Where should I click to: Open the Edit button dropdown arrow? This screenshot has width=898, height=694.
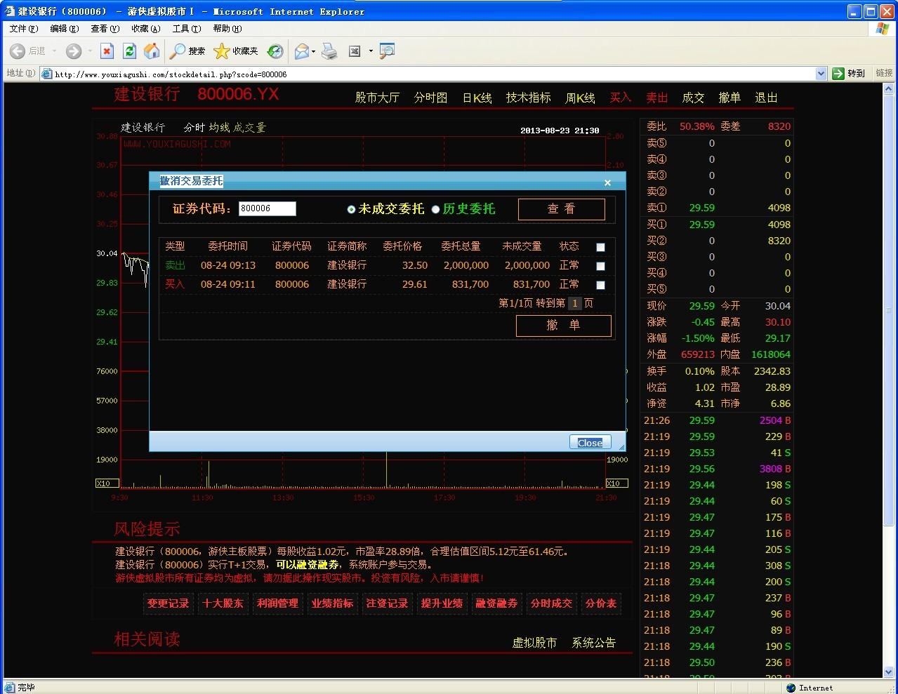click(371, 51)
